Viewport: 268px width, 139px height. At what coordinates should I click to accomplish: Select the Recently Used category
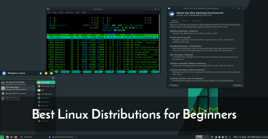tap(46, 86)
